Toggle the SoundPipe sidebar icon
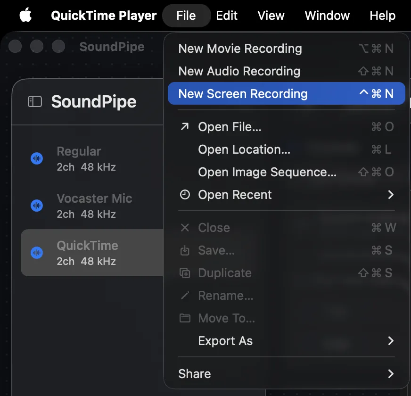 point(35,102)
